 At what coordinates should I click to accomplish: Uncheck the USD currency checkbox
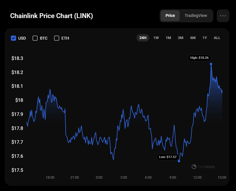pyautogui.click(x=14, y=38)
